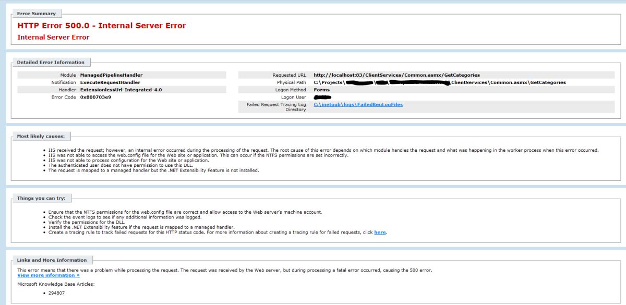This screenshot has width=626, height=305.
Task: Click 'Most likely causes:' section label
Action: pos(41,136)
